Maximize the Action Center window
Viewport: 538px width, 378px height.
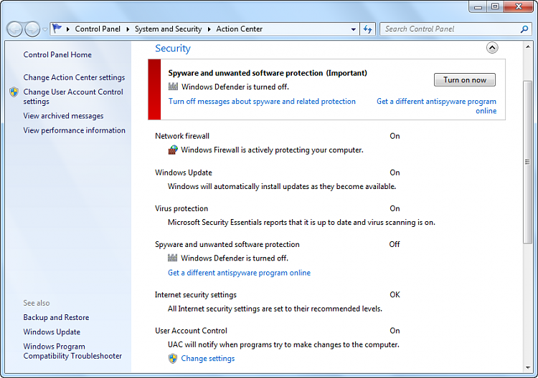point(495,6)
